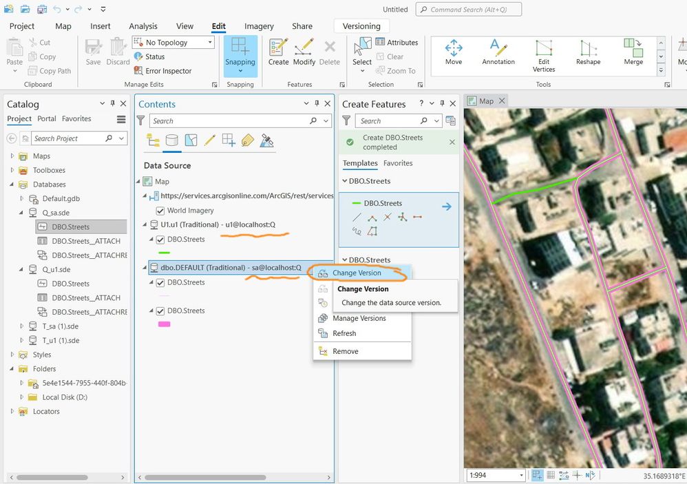The image size is (687, 484).
Task: Expand the Maps node in Catalog
Action: pyautogui.click(x=12, y=156)
